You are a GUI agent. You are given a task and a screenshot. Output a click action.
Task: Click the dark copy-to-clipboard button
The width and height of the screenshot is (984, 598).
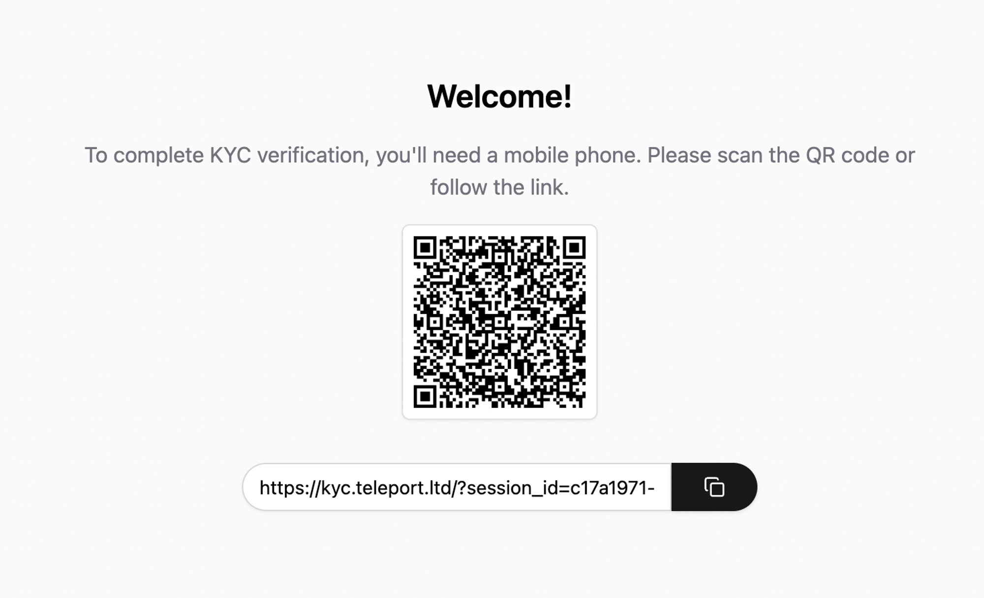click(x=714, y=487)
